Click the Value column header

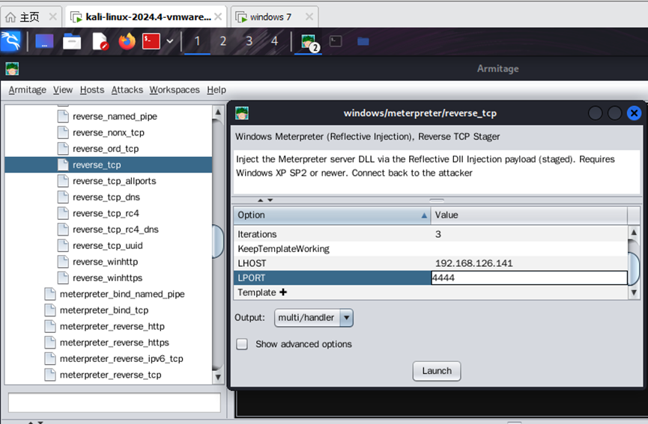tap(529, 215)
